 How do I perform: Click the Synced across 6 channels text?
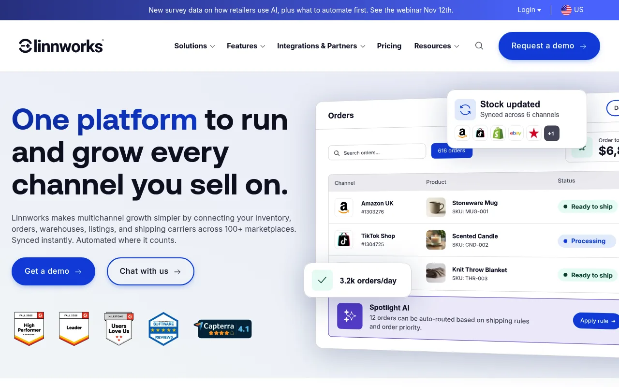519,115
